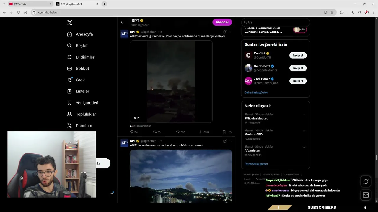378x212 pixels.
Task: Like the tweet with 353 likes
Action: 181,132
